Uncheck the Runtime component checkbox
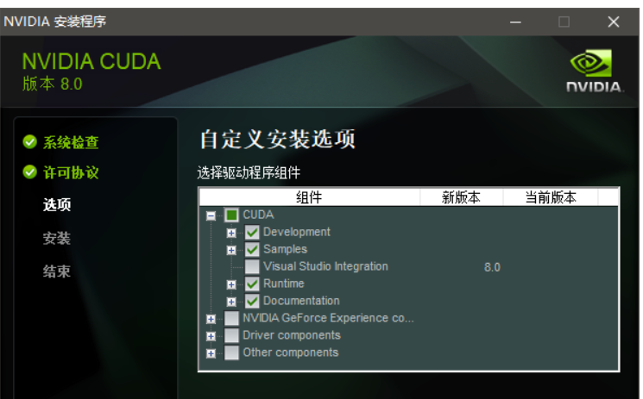Screen dimensions: 643x399 click(252, 284)
